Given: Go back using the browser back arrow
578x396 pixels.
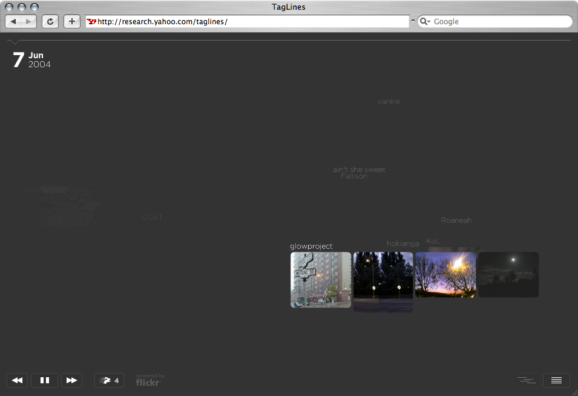Looking at the screenshot, I should click(x=13, y=21).
